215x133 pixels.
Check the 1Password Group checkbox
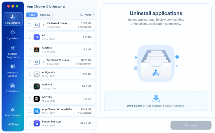click(x=29, y=25)
